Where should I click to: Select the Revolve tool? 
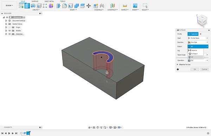pos(33,6)
